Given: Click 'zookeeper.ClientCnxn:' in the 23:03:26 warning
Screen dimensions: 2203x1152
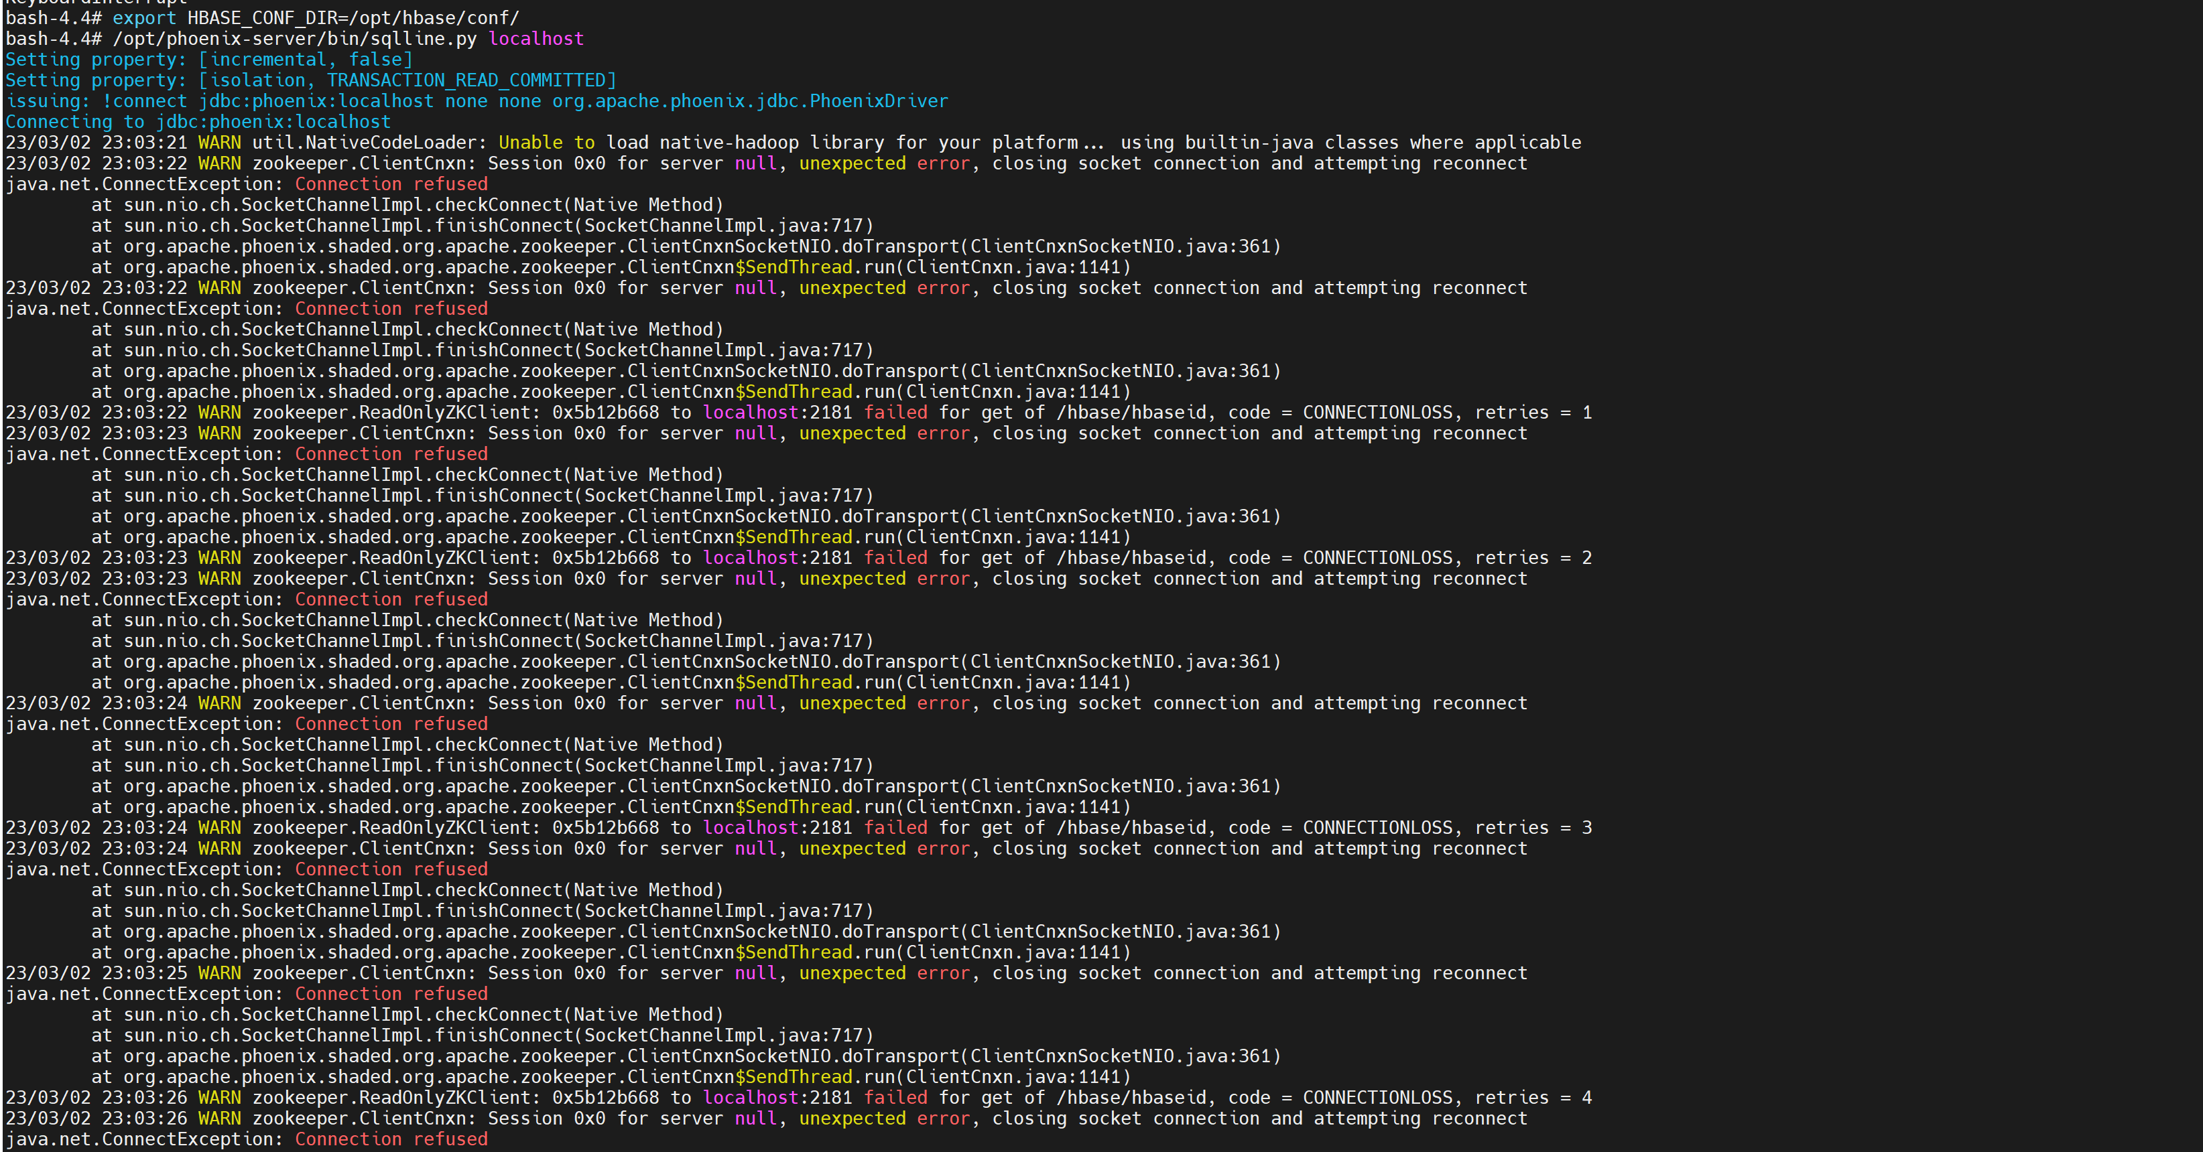Looking at the screenshot, I should pyautogui.click(x=365, y=1119).
